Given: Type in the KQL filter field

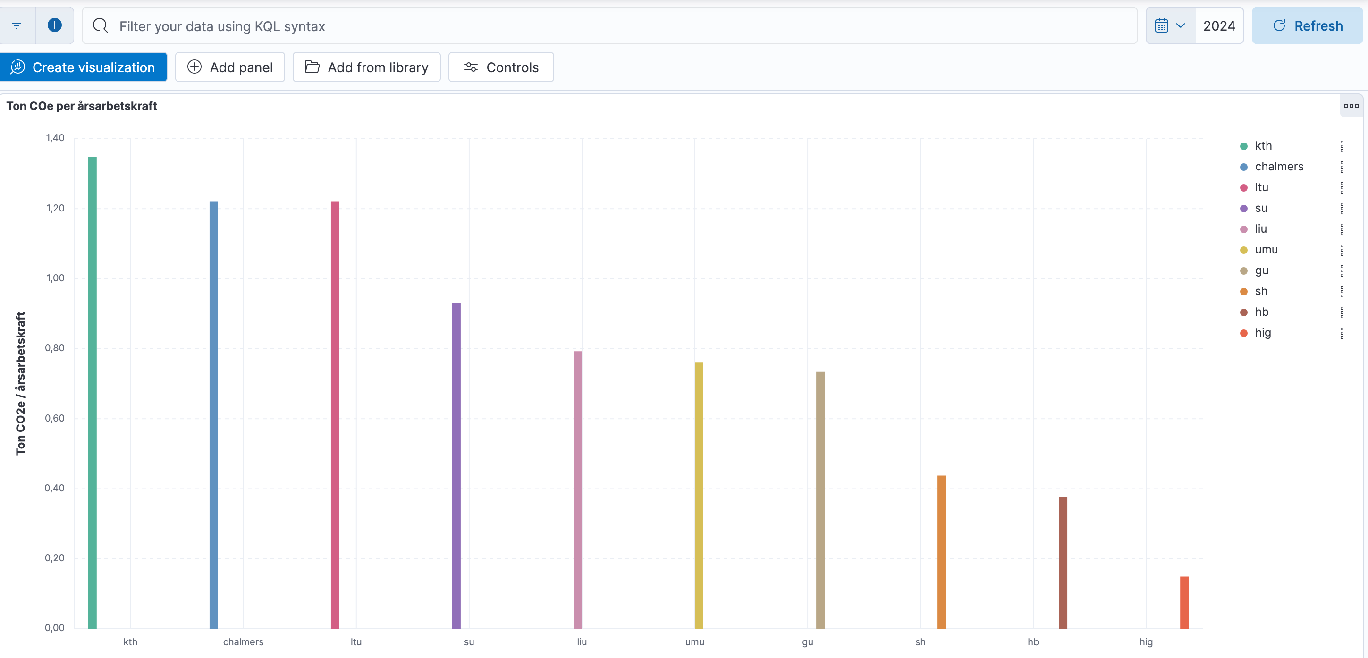Looking at the screenshot, I should (x=611, y=26).
